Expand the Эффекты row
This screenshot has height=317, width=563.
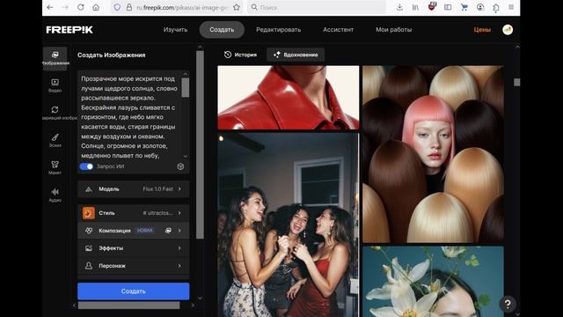pos(133,248)
